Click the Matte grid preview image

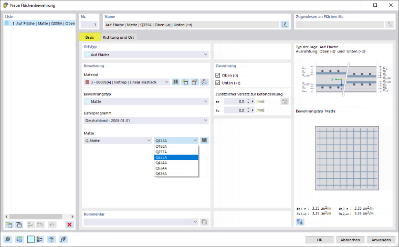347,158
